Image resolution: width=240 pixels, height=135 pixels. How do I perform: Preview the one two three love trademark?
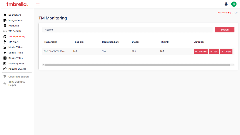(201, 52)
